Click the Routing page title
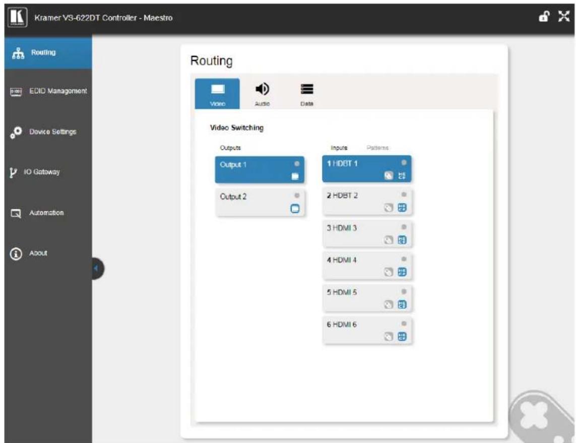Viewport: 576px width, 443px height. pos(212,60)
